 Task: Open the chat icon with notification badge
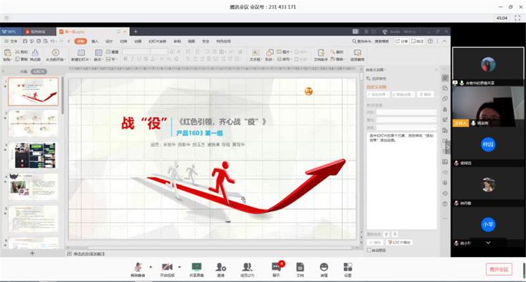tap(276, 267)
